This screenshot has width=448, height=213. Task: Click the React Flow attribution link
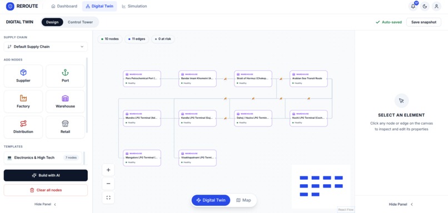tap(346, 210)
